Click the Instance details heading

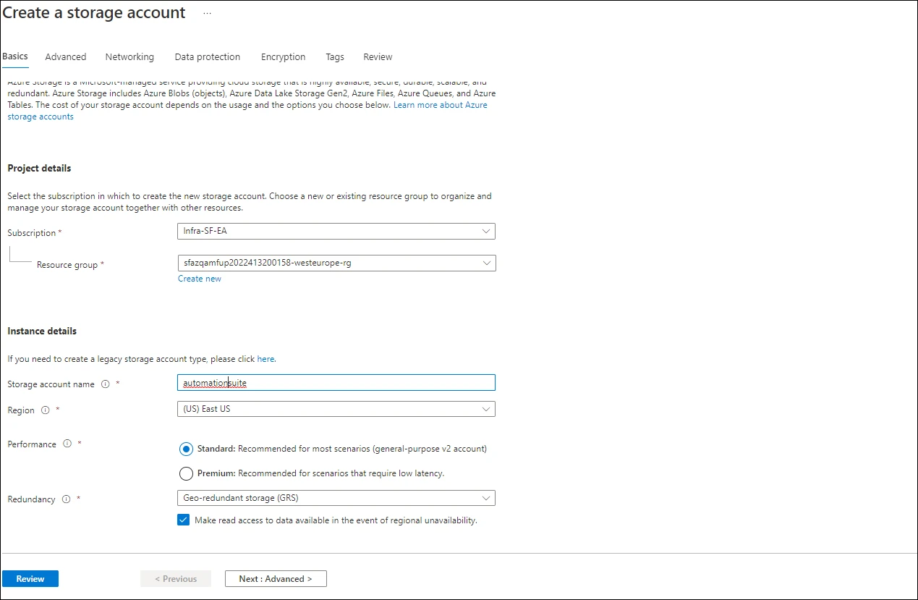coord(42,331)
